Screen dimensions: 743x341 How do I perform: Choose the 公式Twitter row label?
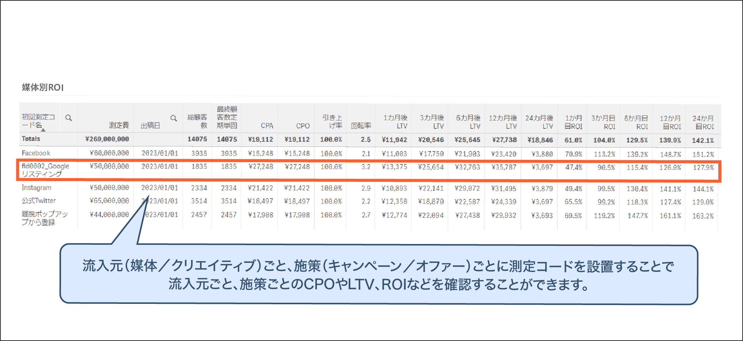click(x=39, y=201)
